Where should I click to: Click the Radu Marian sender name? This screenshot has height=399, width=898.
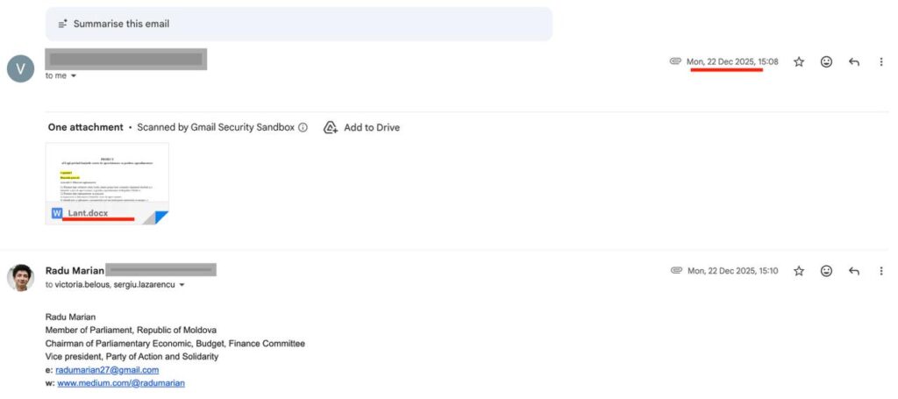pos(75,270)
